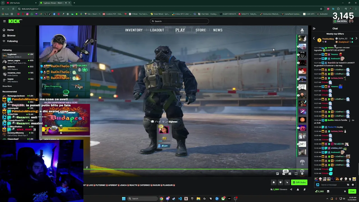The width and height of the screenshot is (359, 202).
Task: Open the Audioalter bookmark
Action: pos(322,14)
